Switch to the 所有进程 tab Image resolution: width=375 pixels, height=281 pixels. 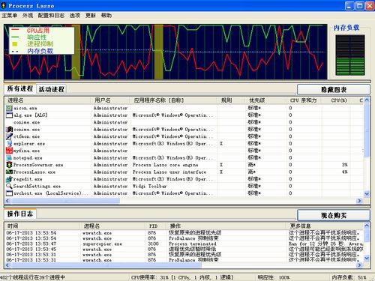[x=20, y=88]
